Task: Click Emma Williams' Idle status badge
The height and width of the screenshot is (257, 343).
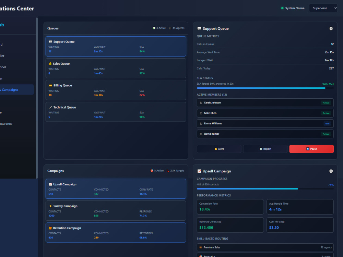Action: point(327,123)
